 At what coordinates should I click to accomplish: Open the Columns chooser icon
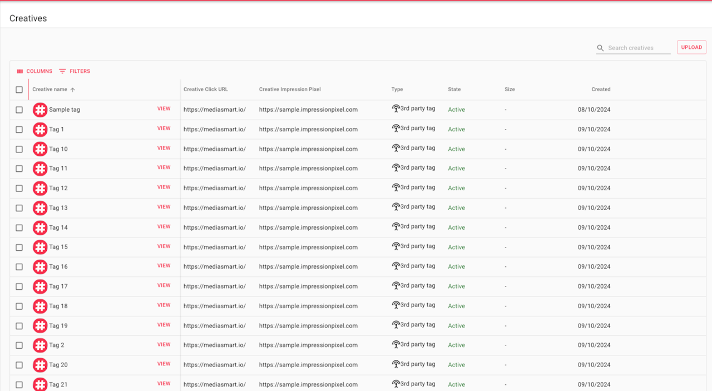(x=20, y=71)
